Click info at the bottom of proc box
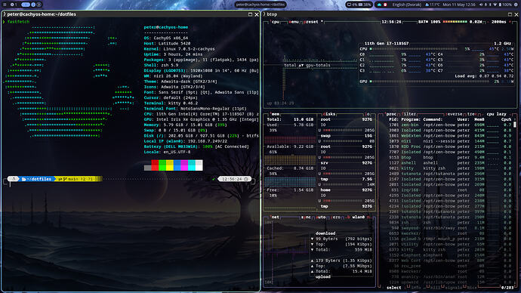The height and width of the screenshot is (293, 521). tap(416, 288)
